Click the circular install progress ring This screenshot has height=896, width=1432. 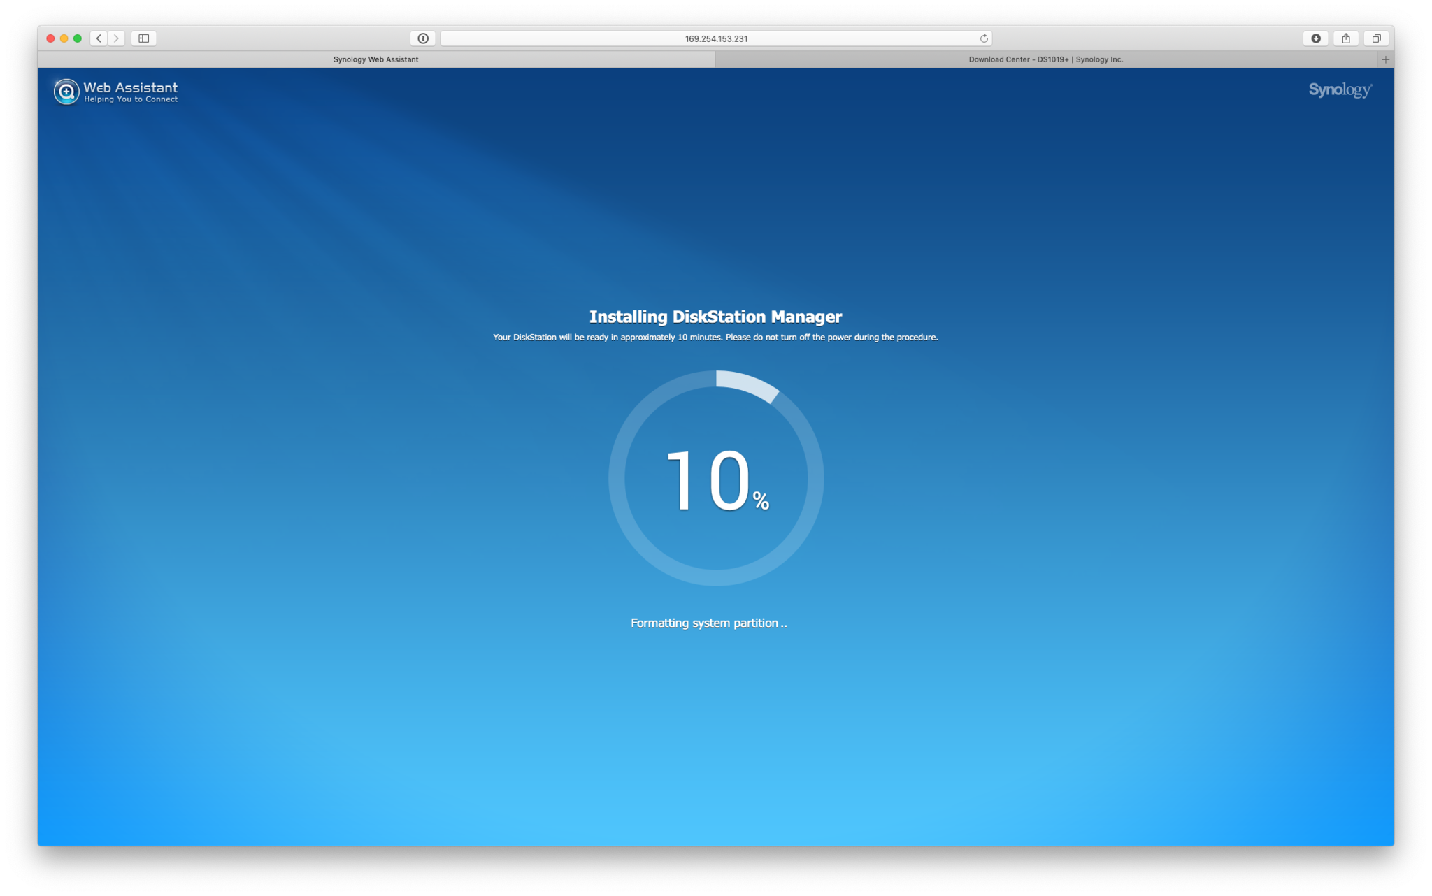(x=716, y=478)
